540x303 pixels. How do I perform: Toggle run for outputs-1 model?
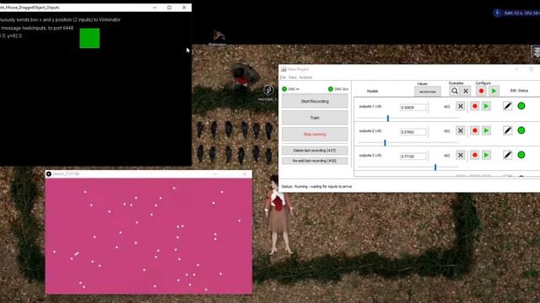pos(486,106)
